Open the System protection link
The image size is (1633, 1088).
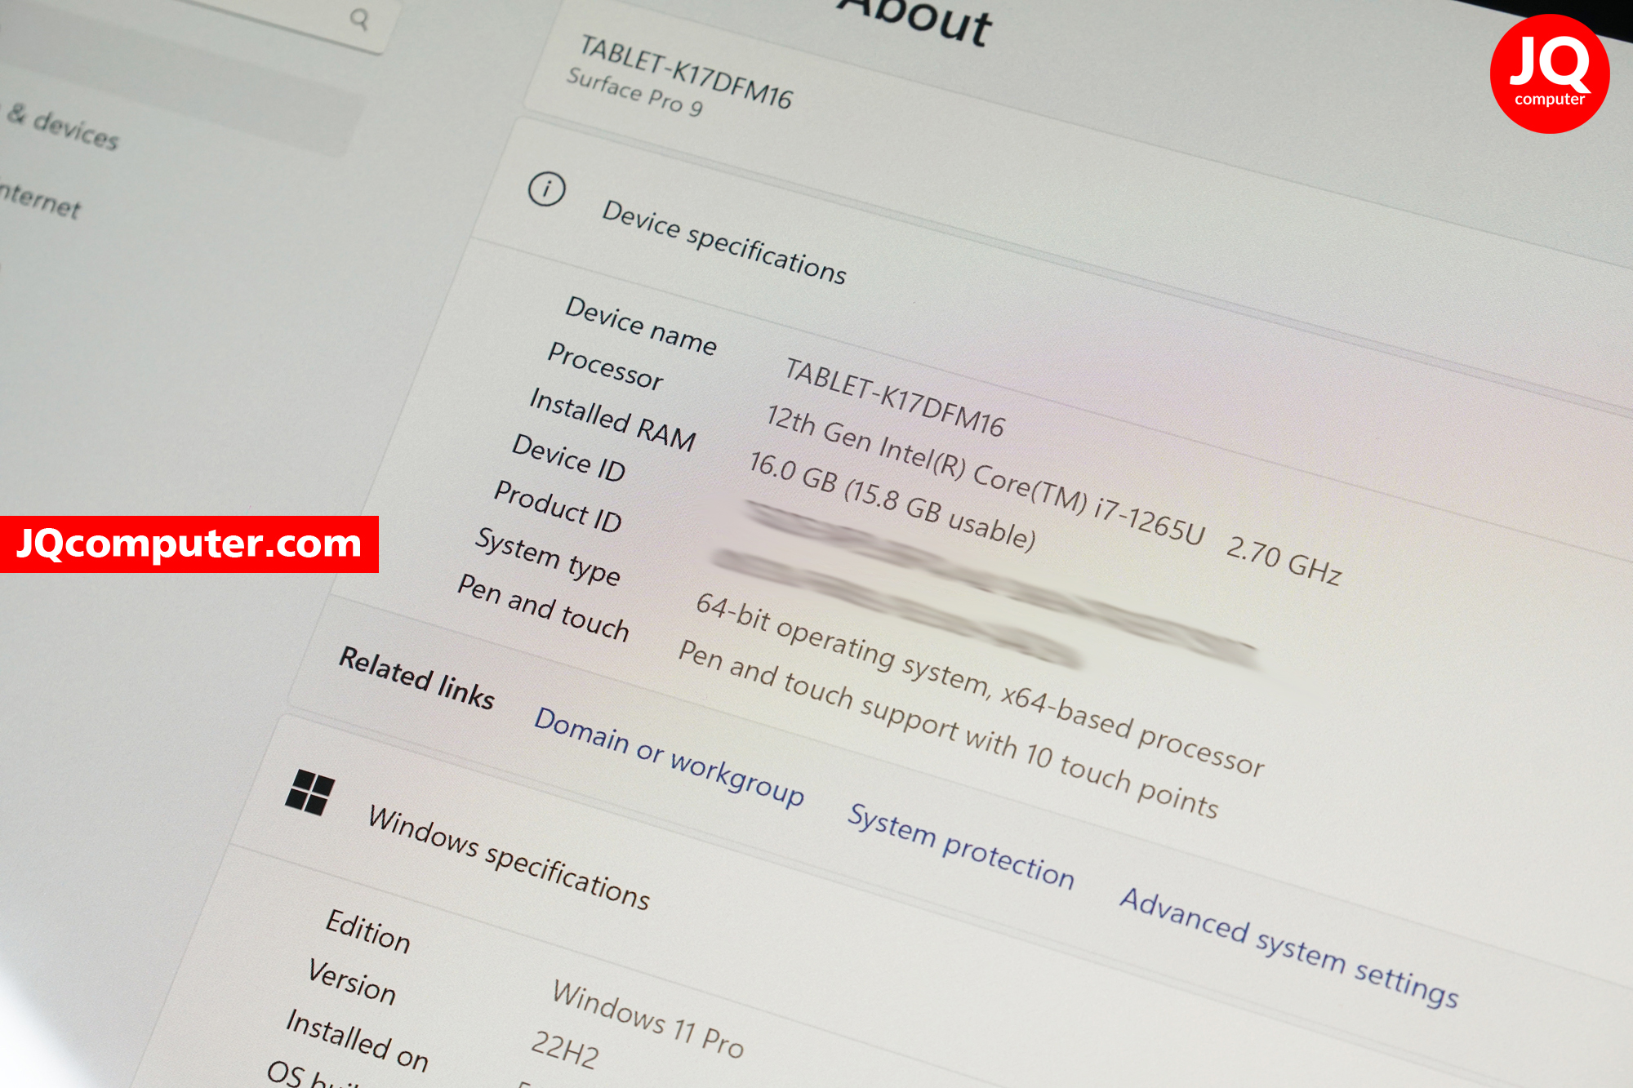[x=961, y=846]
